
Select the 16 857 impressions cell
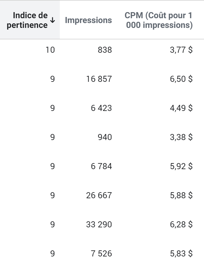point(99,79)
